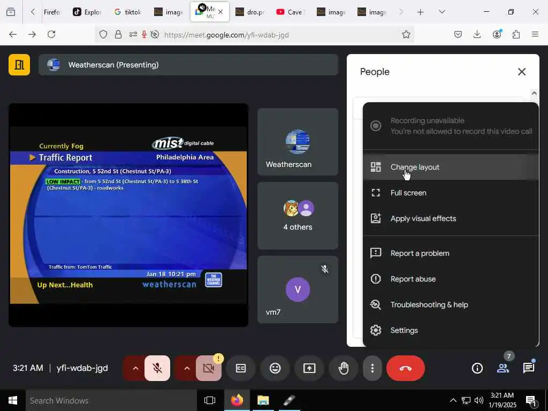The image size is (548, 411).
Task: Open Firefox View tab icon
Action: pos(11,12)
